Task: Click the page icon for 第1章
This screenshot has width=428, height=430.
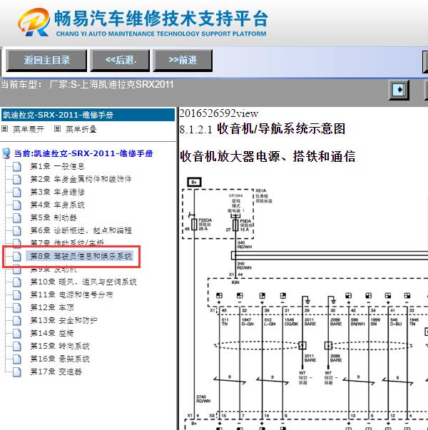Action: click(17, 166)
